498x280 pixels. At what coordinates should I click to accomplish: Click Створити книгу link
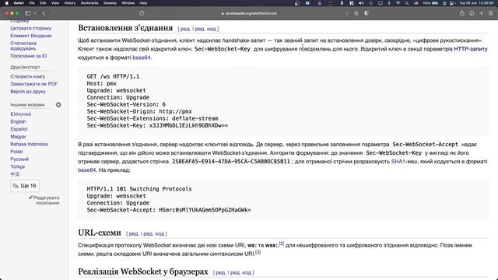pos(28,76)
